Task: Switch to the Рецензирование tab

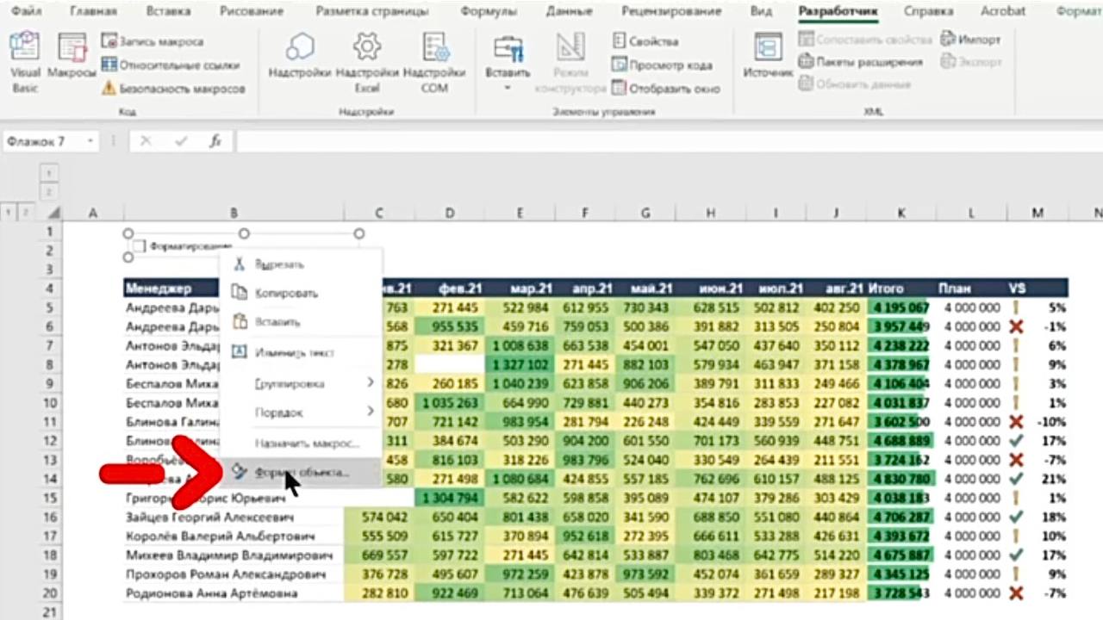Action: pyautogui.click(x=671, y=11)
